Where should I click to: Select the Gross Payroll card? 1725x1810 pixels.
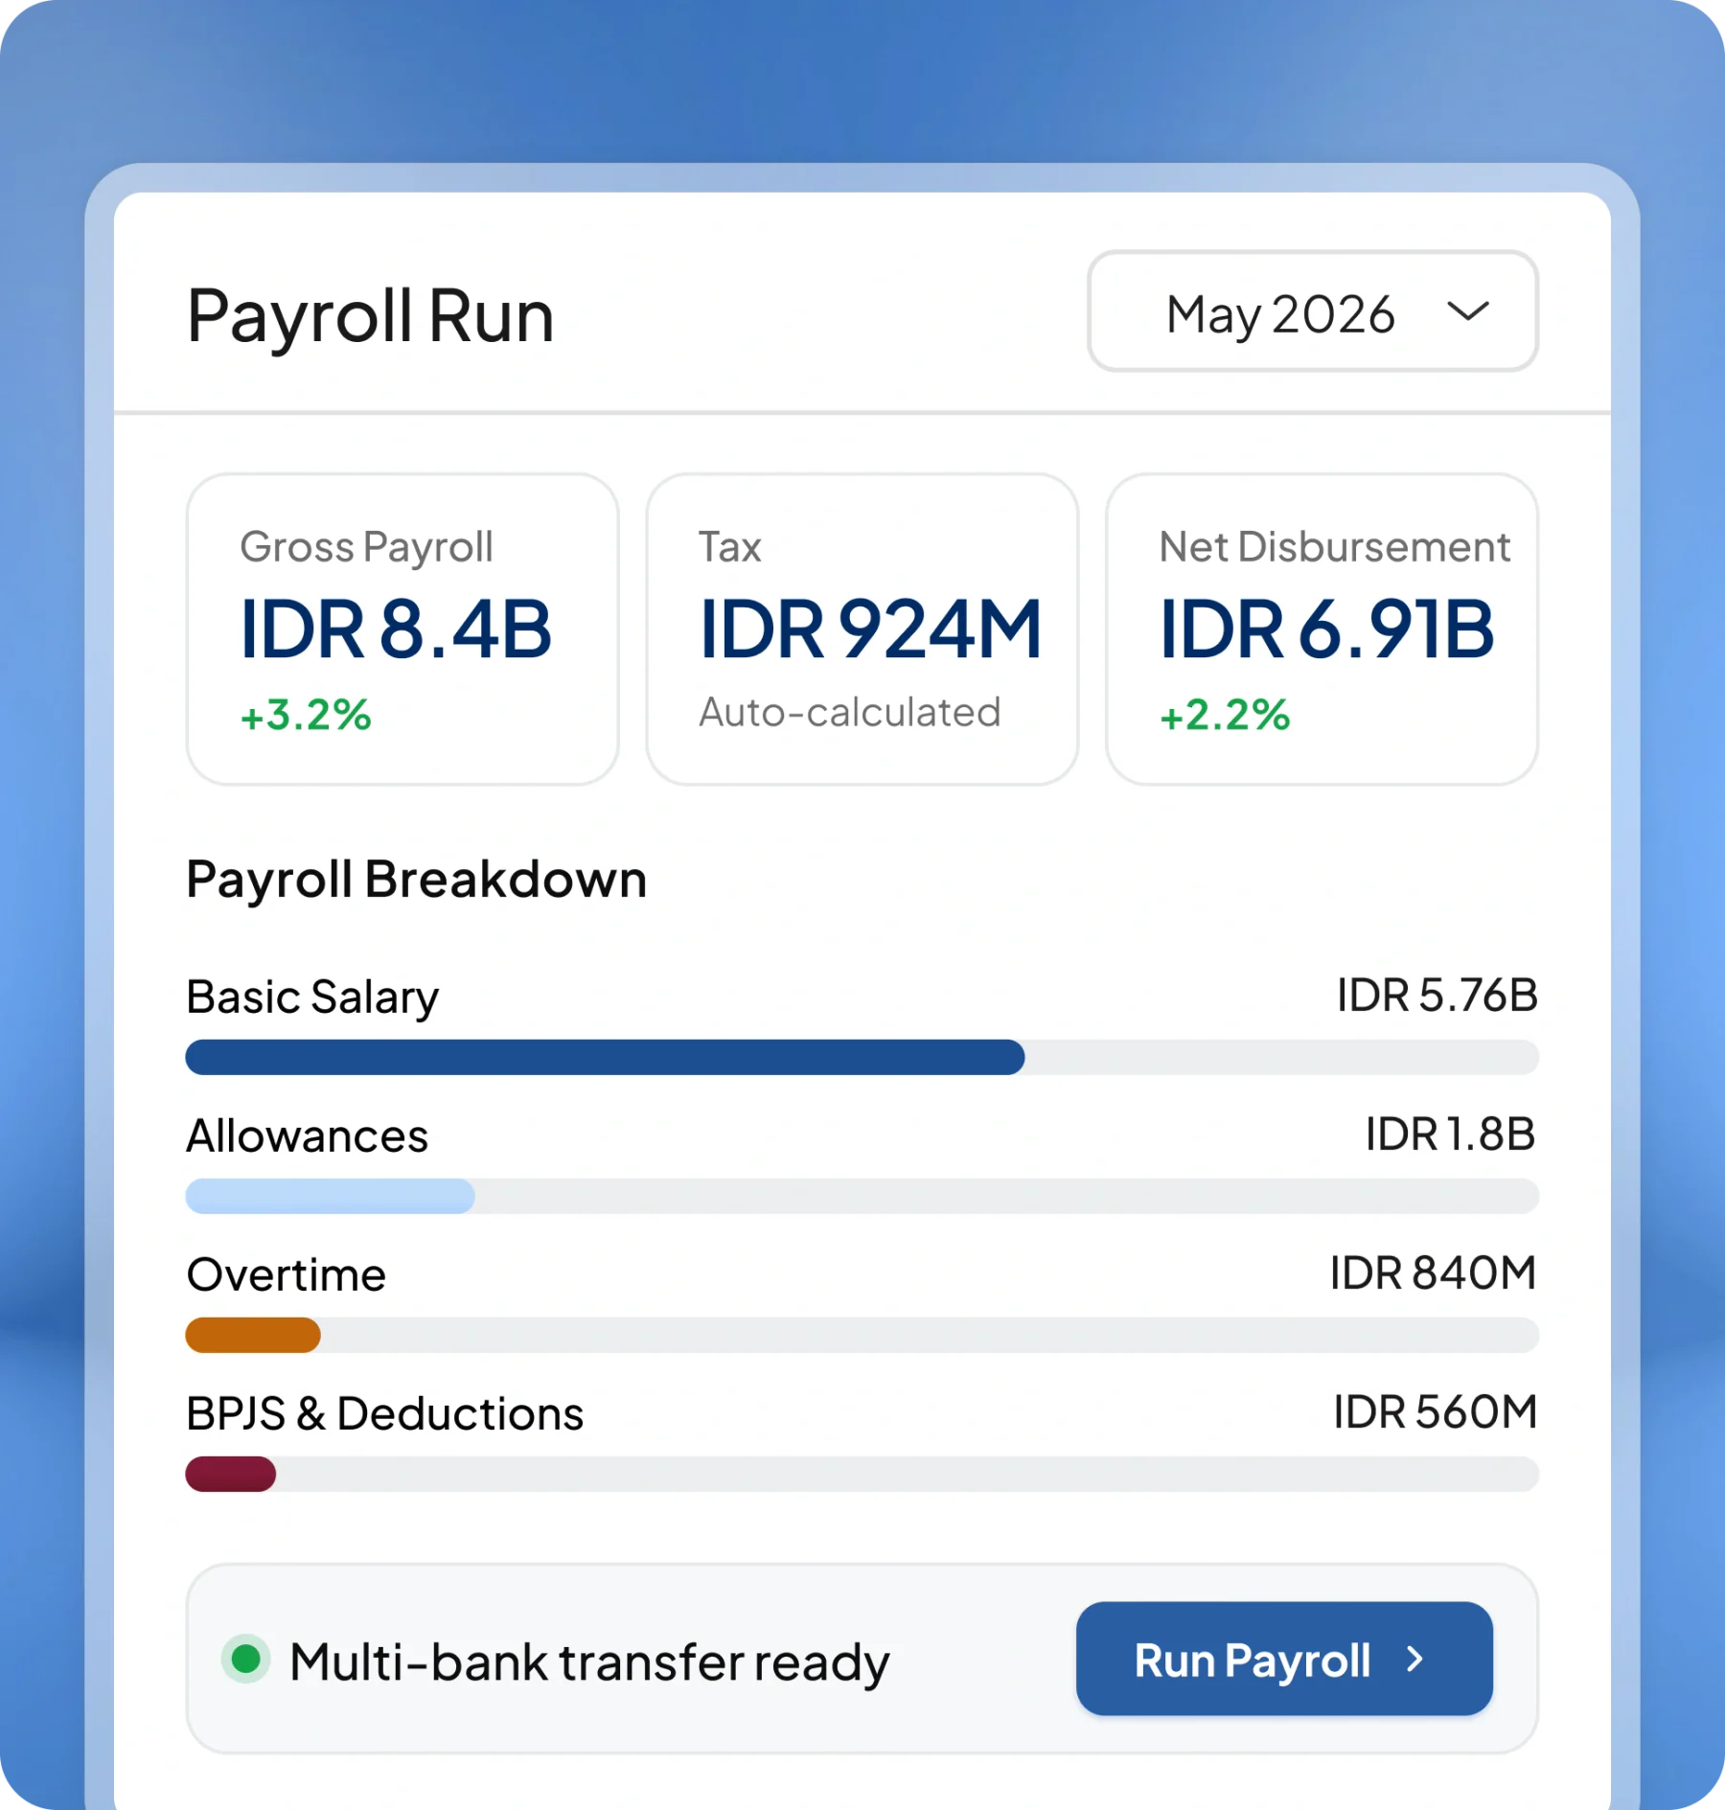point(402,629)
